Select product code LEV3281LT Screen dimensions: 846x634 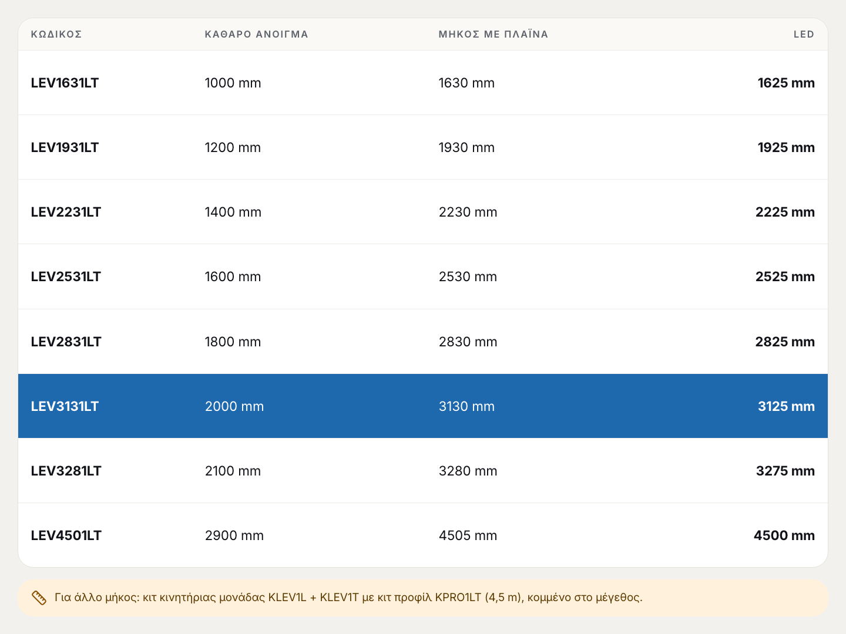point(66,471)
